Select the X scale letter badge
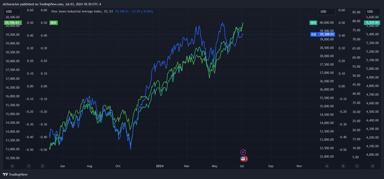The height and width of the screenshot is (179, 384). [12, 166]
